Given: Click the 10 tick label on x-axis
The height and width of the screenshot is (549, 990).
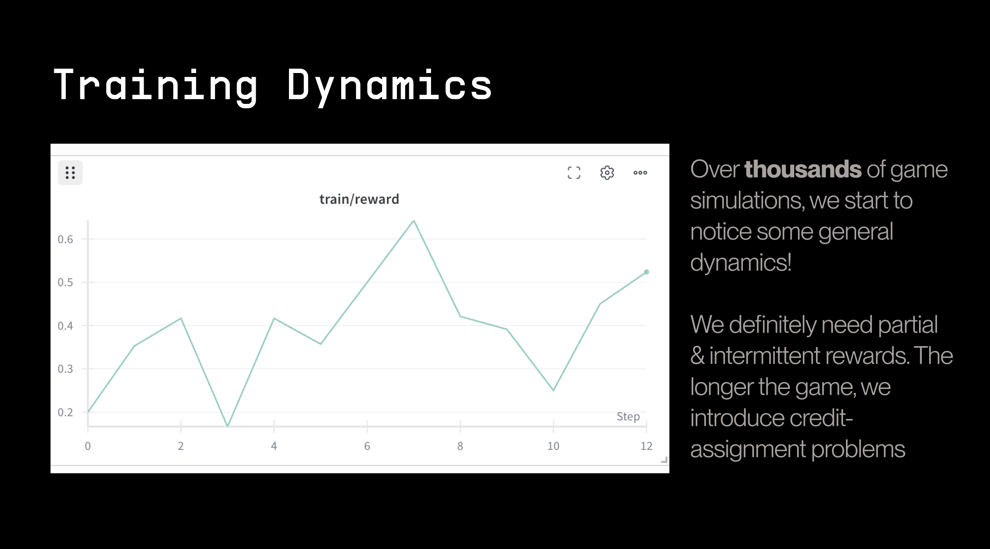Looking at the screenshot, I should click(553, 446).
